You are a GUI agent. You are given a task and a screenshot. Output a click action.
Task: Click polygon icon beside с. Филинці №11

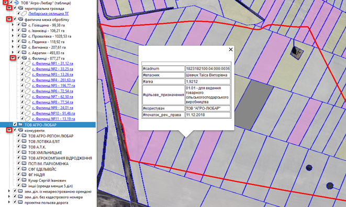pos(28,119)
